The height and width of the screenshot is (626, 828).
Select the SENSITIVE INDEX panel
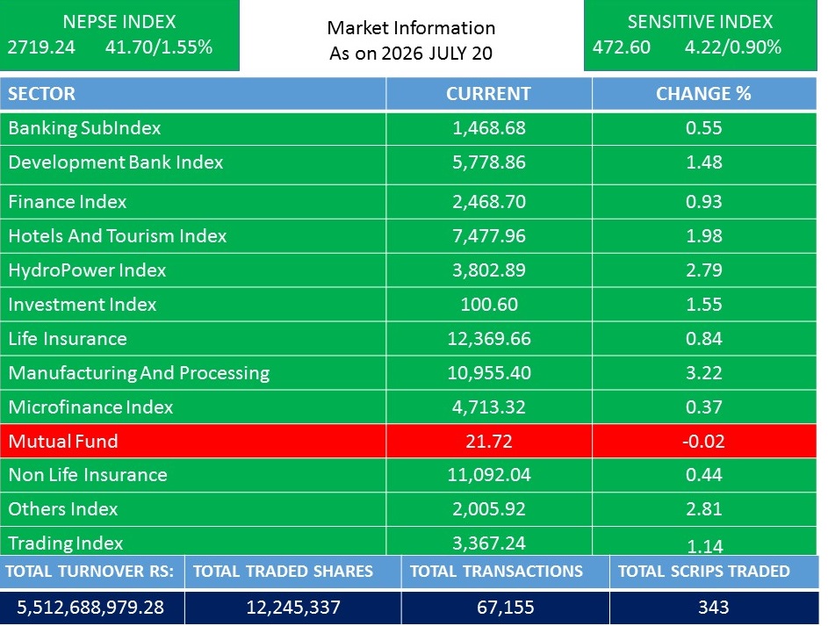tap(700, 35)
